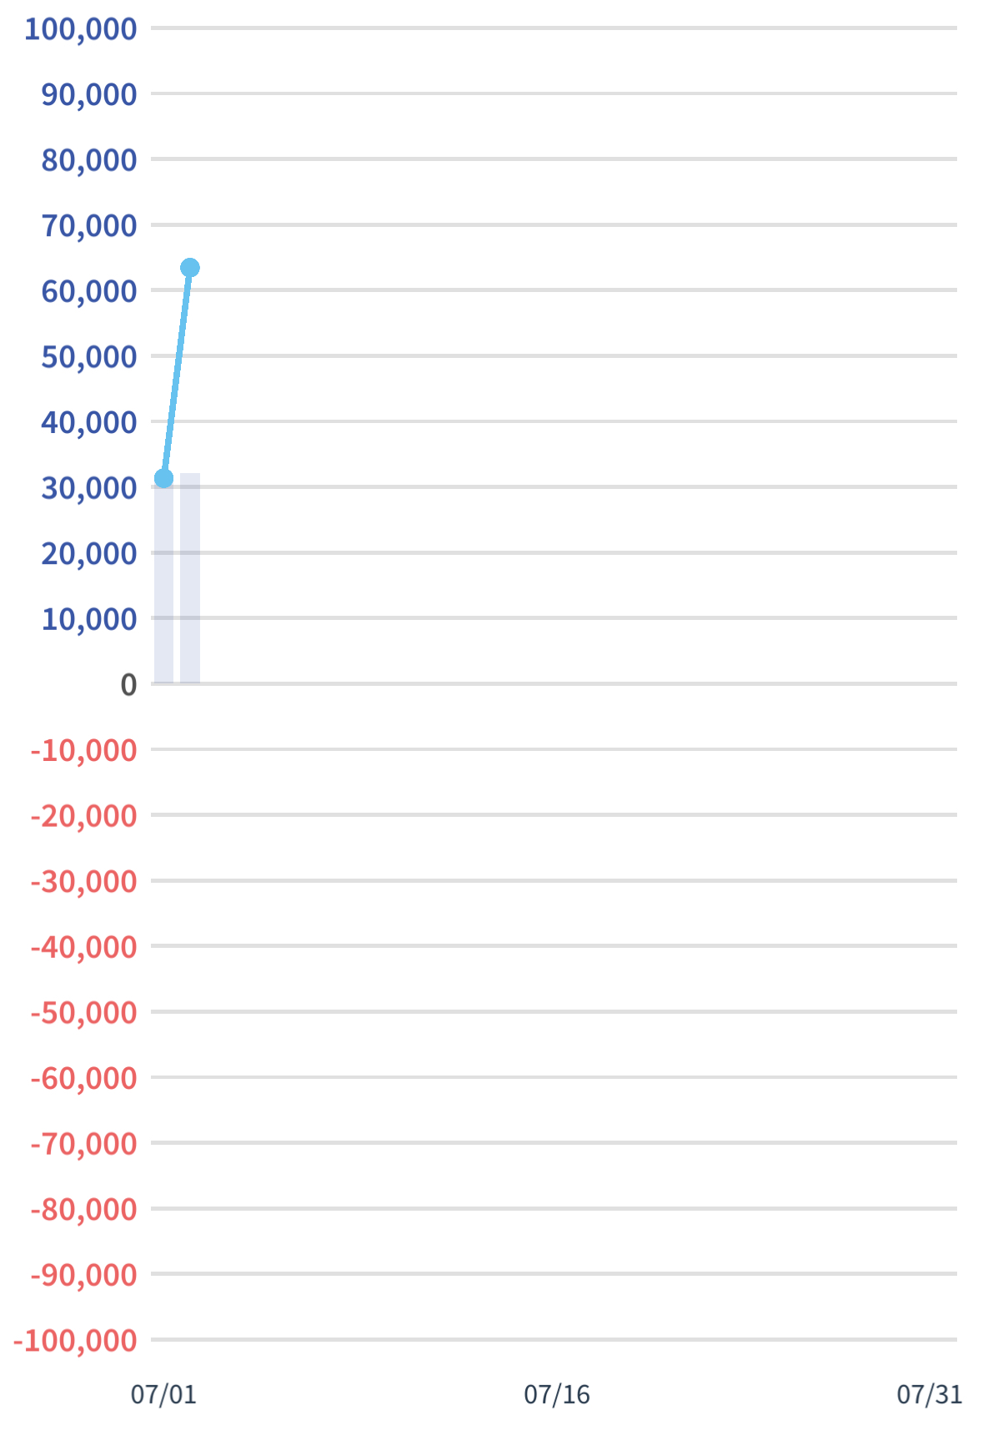Select the first shaded bar on 07/01
This screenshot has width=983, height=1451.
[163, 581]
